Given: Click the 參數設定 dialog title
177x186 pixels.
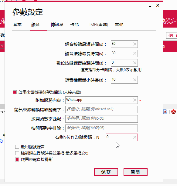Looking at the screenshot, I should coord(28,12).
